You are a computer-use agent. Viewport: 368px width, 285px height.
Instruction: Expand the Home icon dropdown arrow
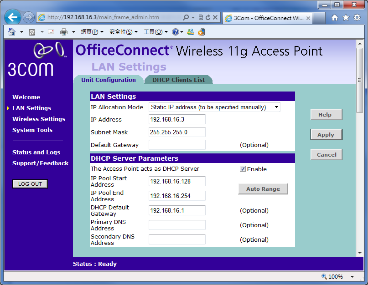coord(21,31)
